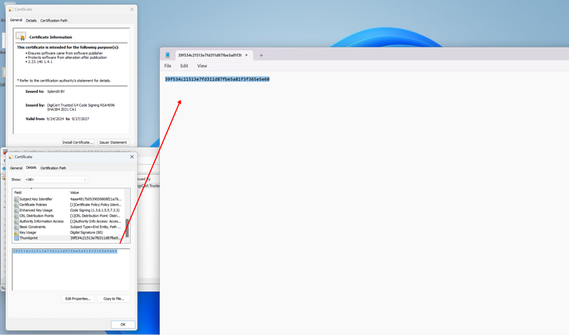Click the Copy to File button
The width and height of the screenshot is (569, 335).
113,299
